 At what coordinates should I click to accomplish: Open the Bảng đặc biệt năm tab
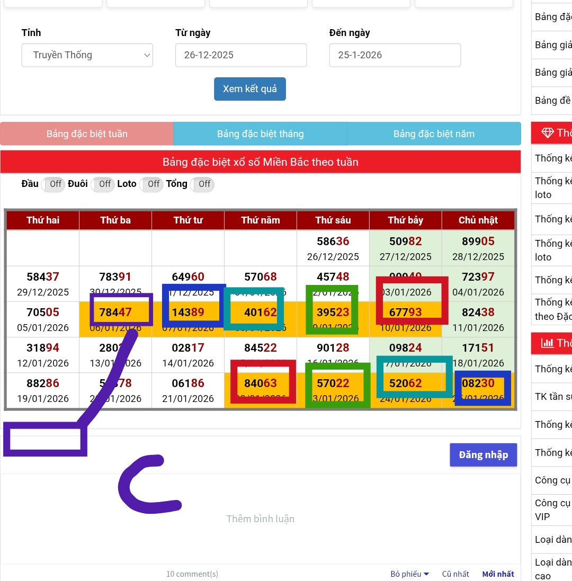pos(434,134)
